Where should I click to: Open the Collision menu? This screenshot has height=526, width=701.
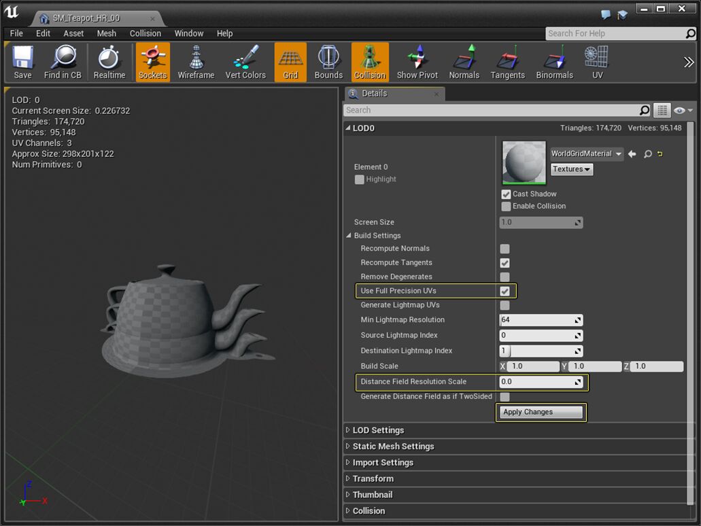[x=145, y=33]
